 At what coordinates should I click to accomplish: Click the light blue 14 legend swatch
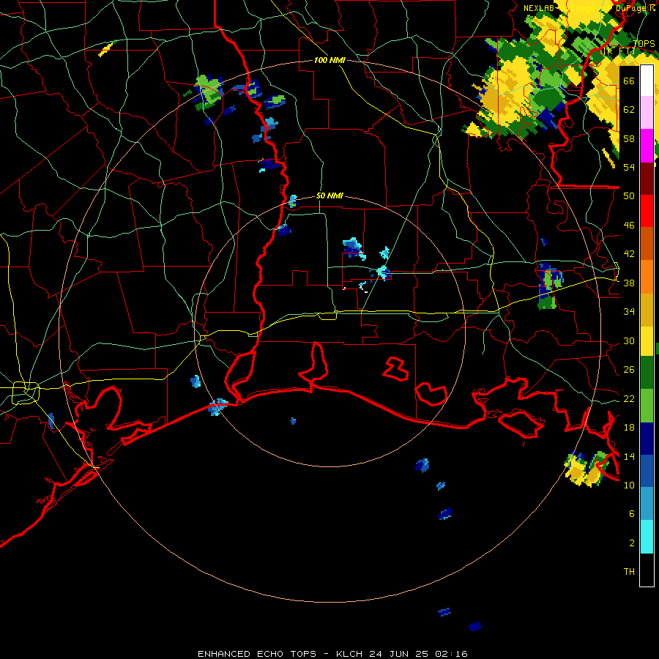(x=647, y=504)
